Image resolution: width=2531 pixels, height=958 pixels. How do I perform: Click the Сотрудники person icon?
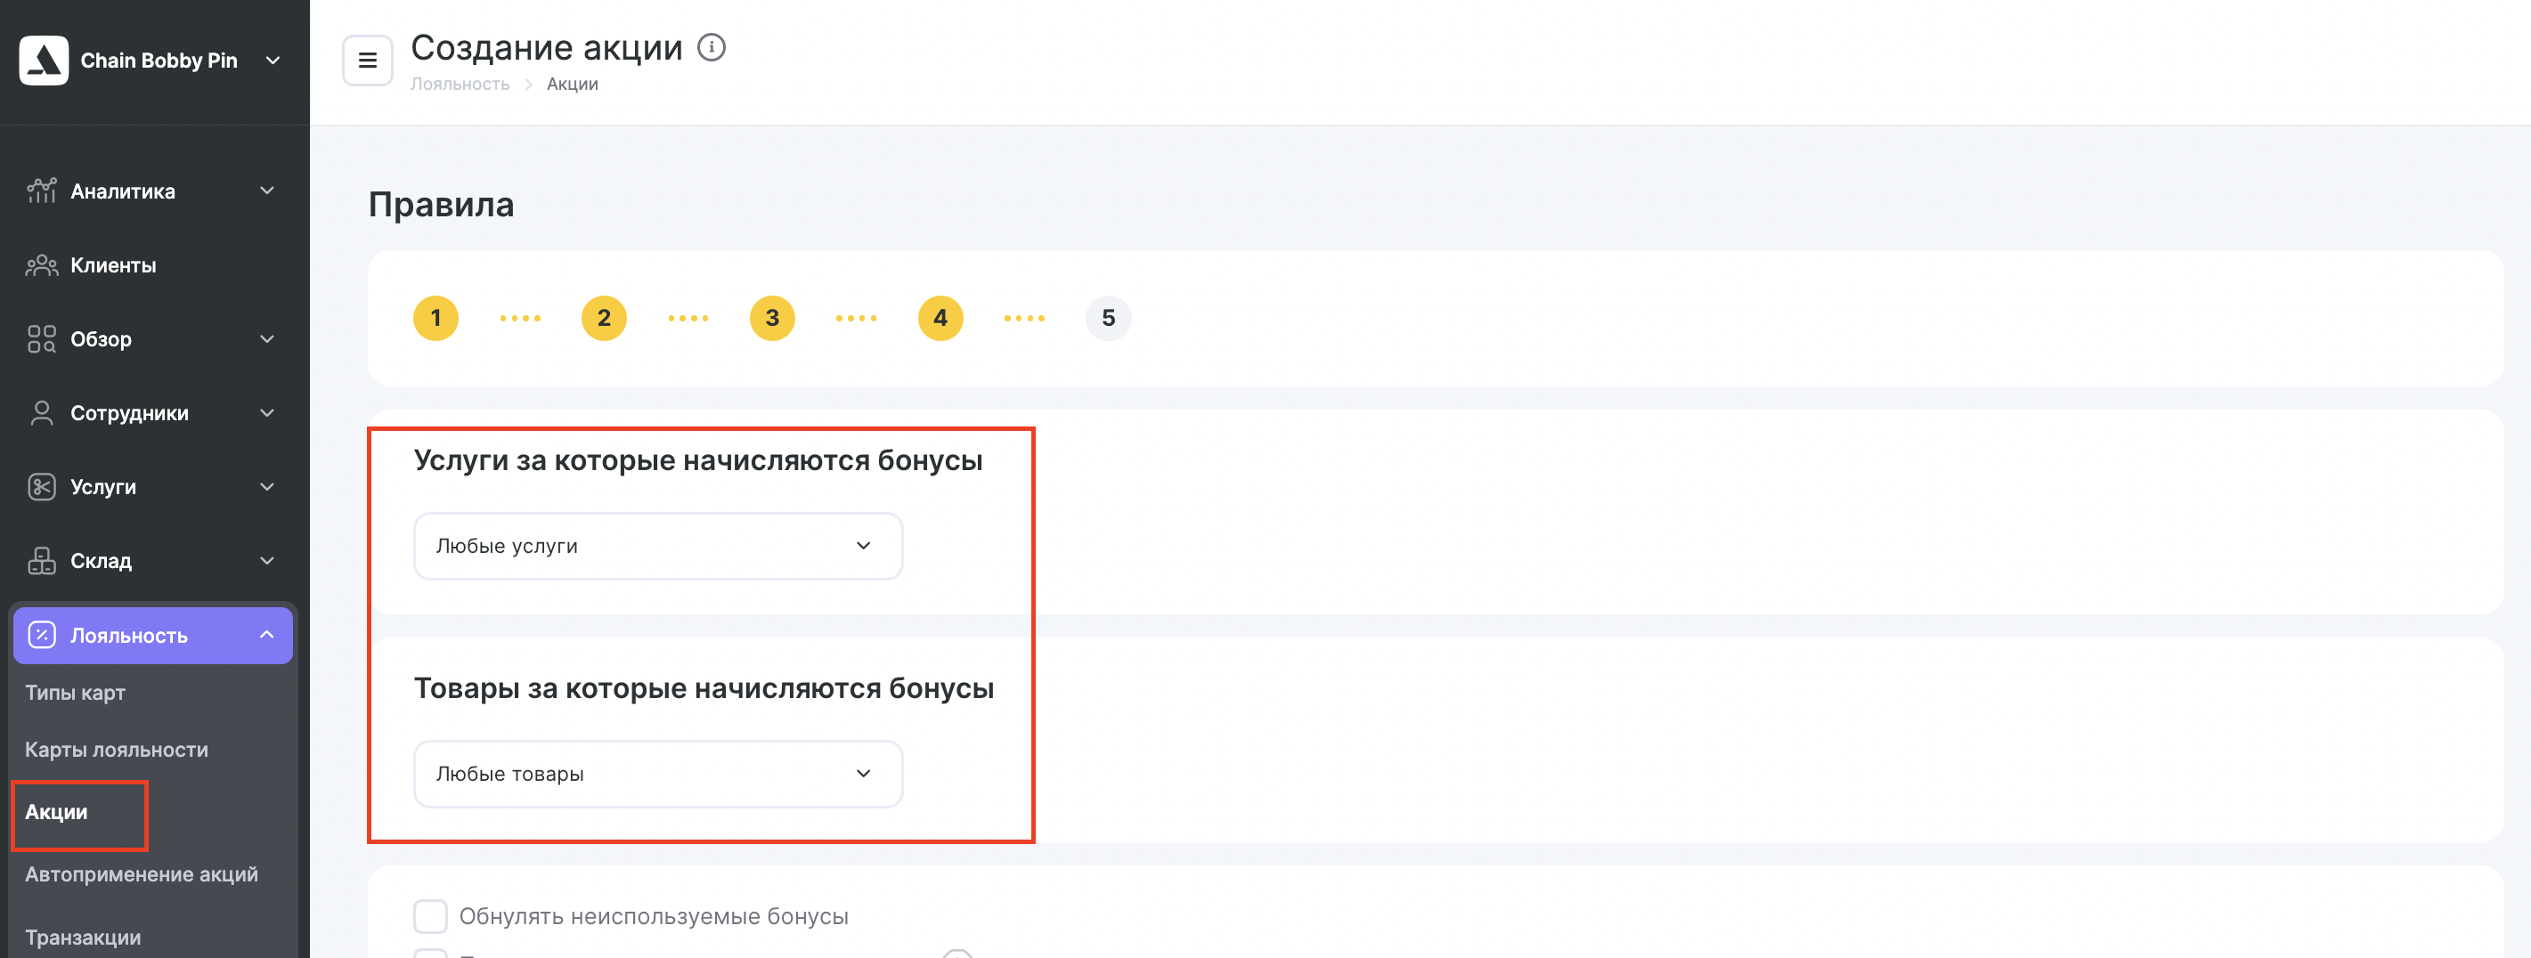click(41, 413)
